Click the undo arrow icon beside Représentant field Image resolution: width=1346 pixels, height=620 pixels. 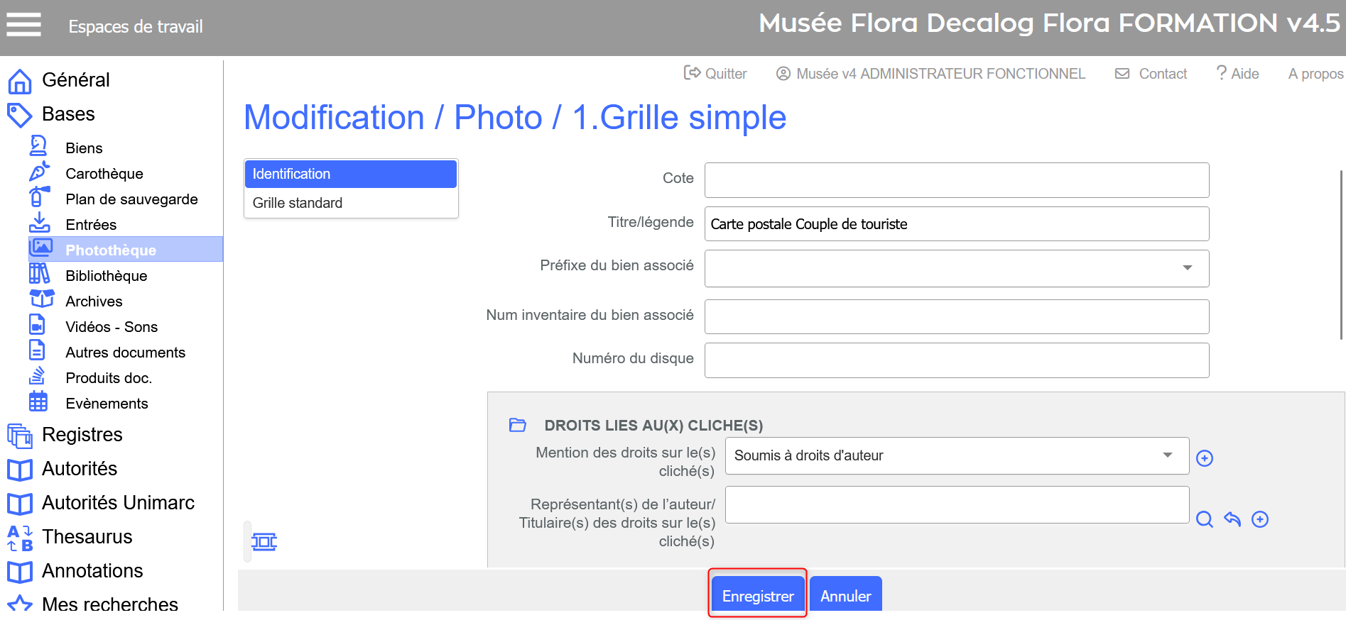pyautogui.click(x=1232, y=519)
